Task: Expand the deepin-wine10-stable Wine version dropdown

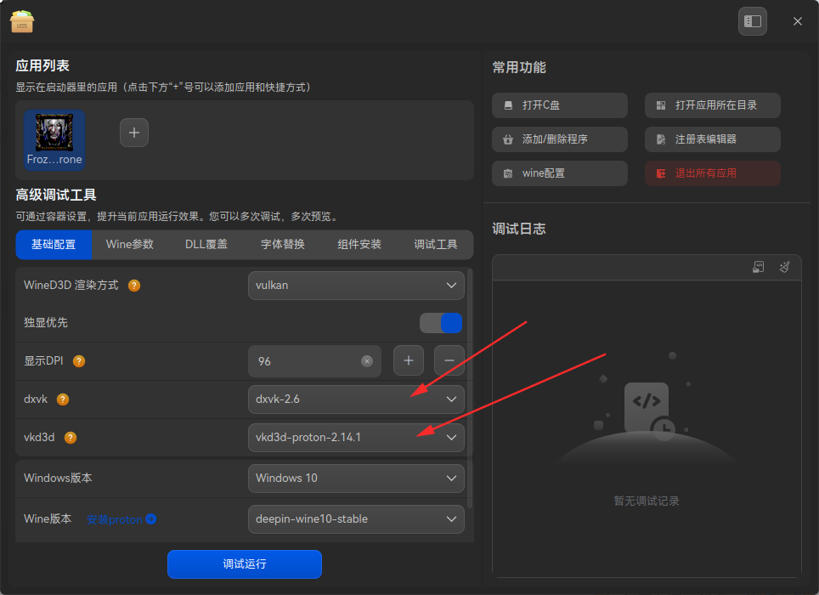Action: [356, 518]
